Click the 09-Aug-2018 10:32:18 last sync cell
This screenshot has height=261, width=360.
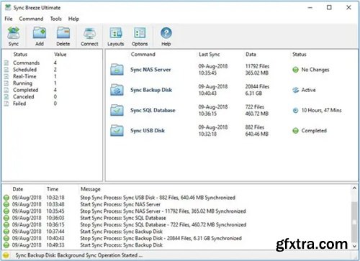coord(213,131)
